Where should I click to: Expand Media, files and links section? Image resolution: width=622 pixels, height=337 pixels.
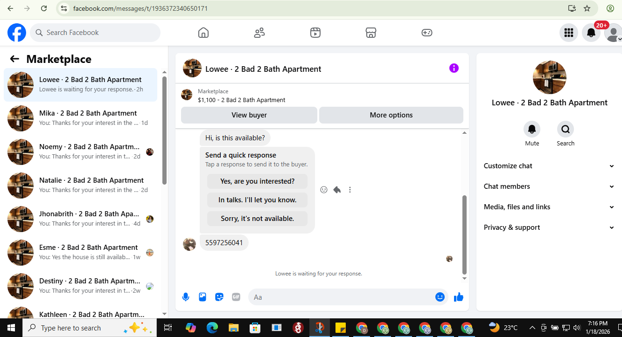click(549, 207)
